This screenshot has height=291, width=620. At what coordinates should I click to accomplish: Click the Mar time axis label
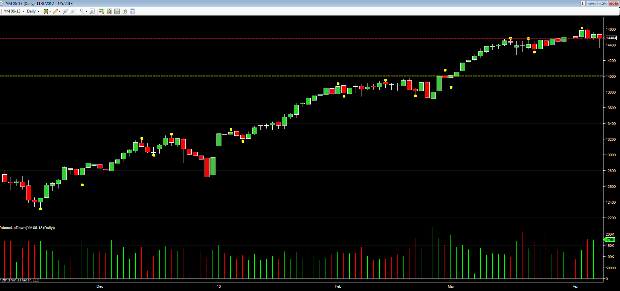coord(451,286)
